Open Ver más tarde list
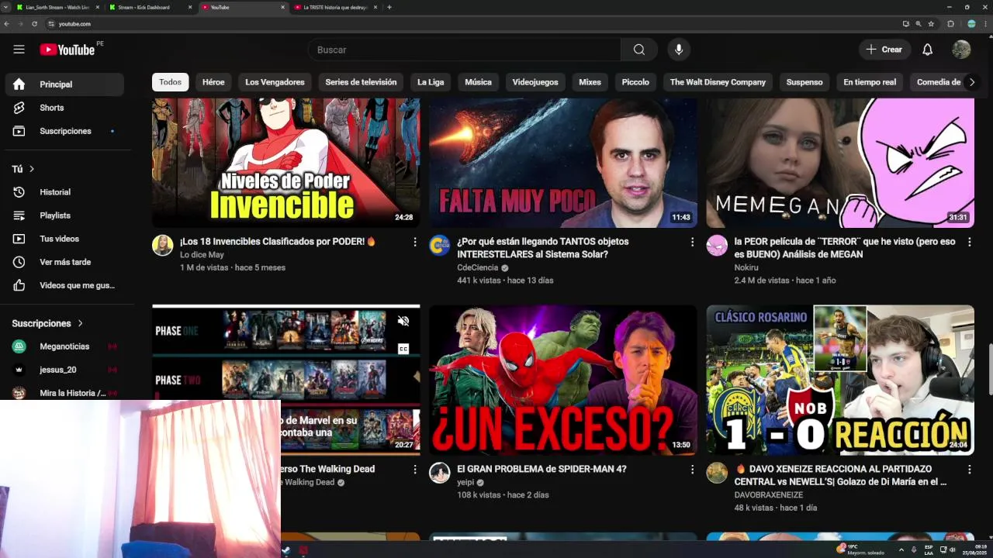The image size is (993, 558). [x=64, y=262]
